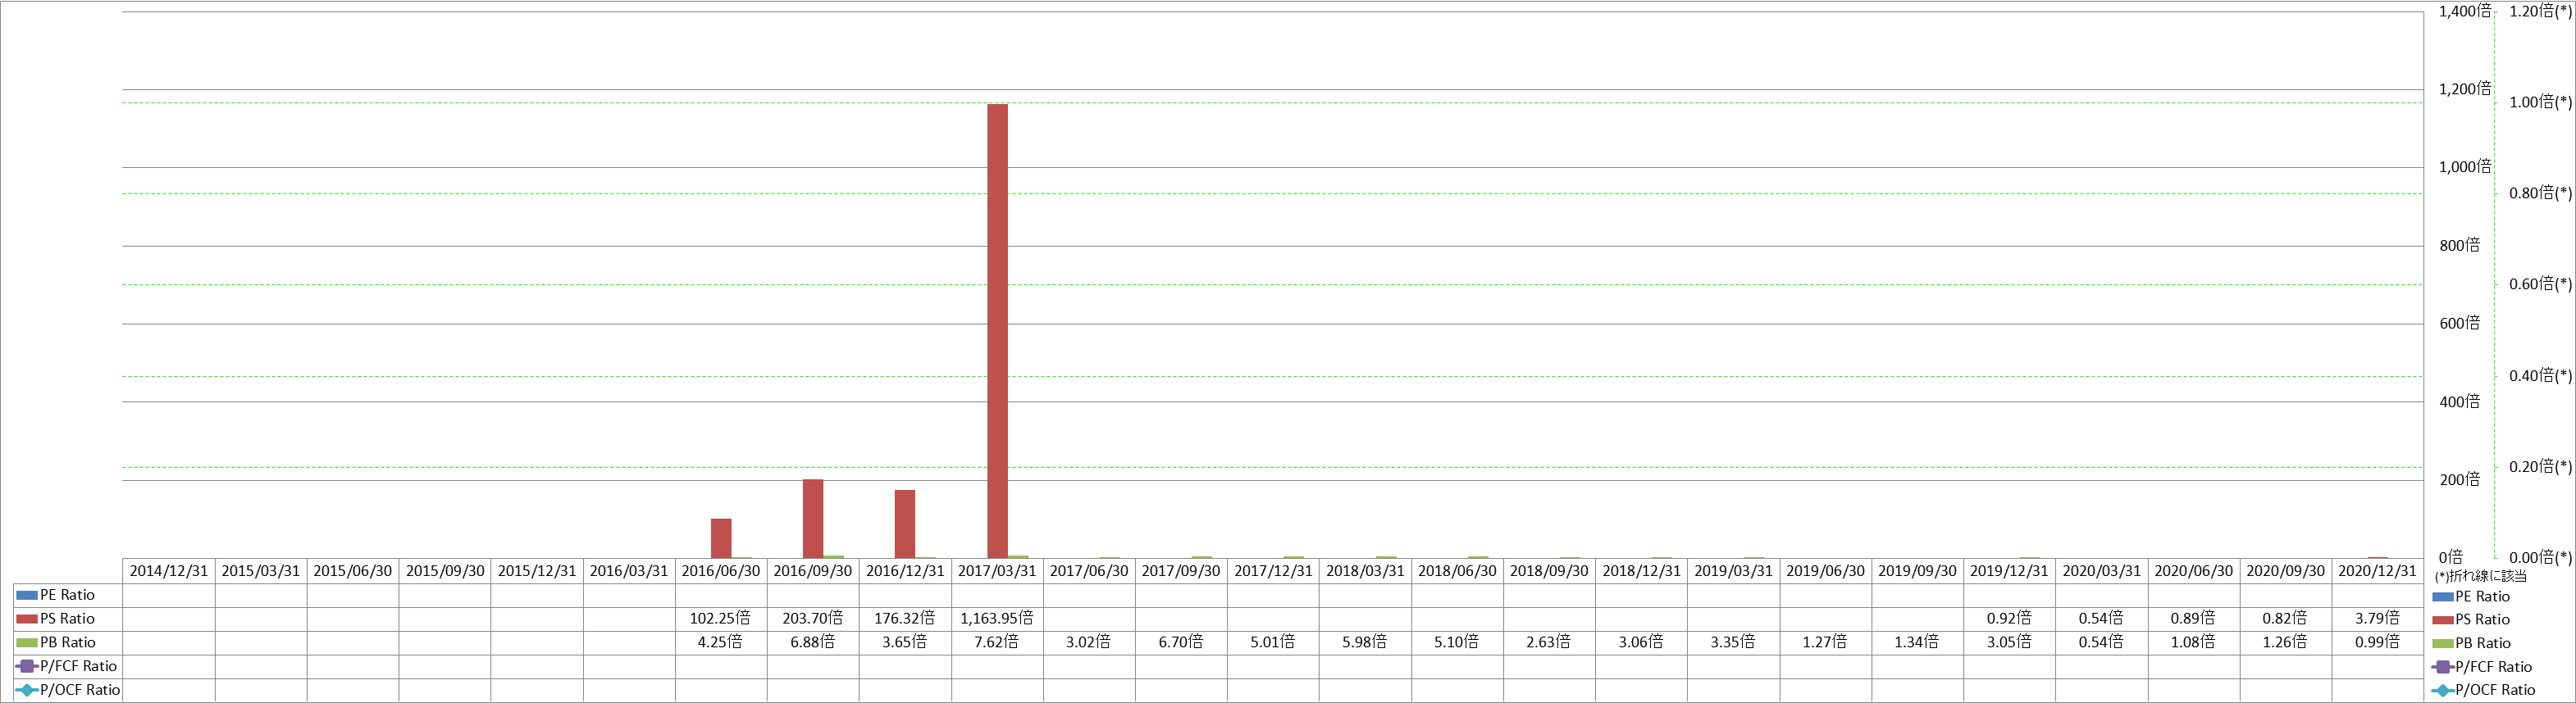The height and width of the screenshot is (703, 2576).
Task: Click the 2014/12/31 date column header
Action: [x=169, y=571]
